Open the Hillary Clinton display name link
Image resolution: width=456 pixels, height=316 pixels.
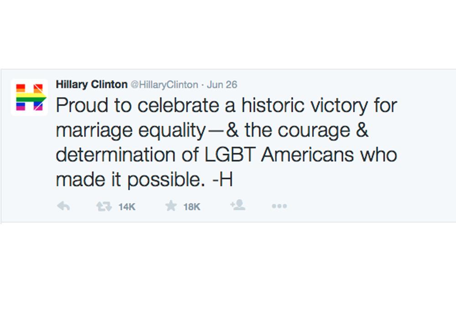click(x=92, y=85)
